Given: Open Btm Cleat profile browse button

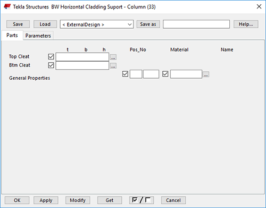Looking at the screenshot, I should (113, 65).
